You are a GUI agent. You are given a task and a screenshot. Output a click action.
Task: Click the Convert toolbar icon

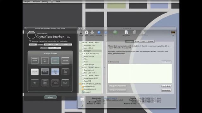click(134, 32)
